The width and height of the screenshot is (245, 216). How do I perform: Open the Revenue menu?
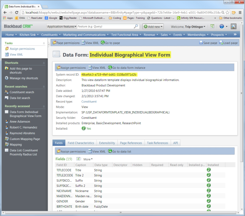pyautogui.click(x=150, y=34)
